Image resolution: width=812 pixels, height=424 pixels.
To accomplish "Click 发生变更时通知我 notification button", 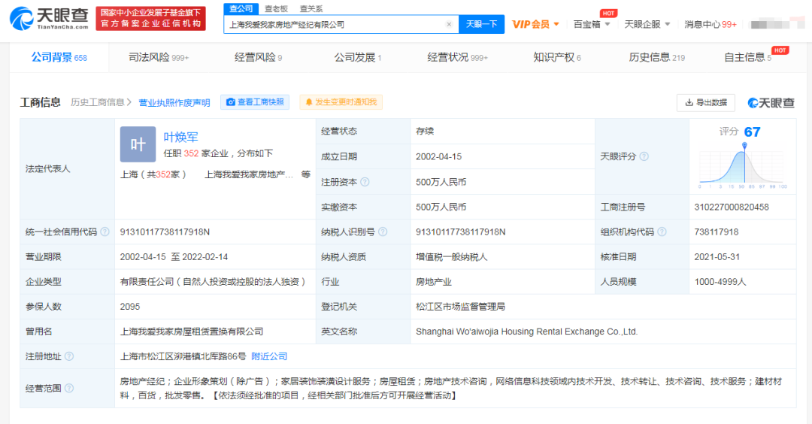I will click(x=341, y=102).
